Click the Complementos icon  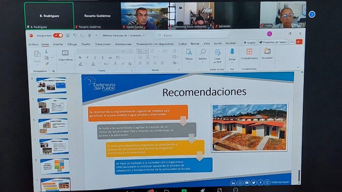click(x=249, y=52)
